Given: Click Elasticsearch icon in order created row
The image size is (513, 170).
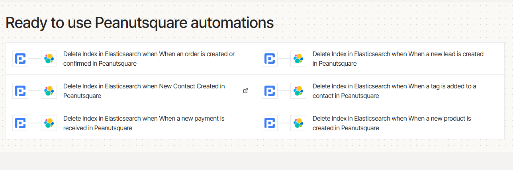Looking at the screenshot, I should click(49, 59).
